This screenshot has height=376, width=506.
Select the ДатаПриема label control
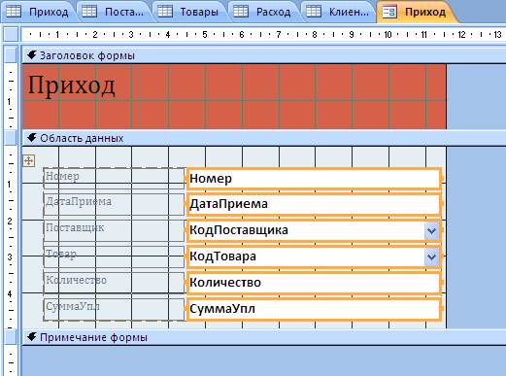coord(114,204)
